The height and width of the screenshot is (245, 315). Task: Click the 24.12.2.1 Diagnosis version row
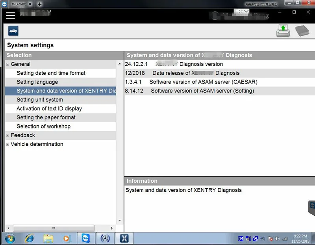click(x=220, y=64)
